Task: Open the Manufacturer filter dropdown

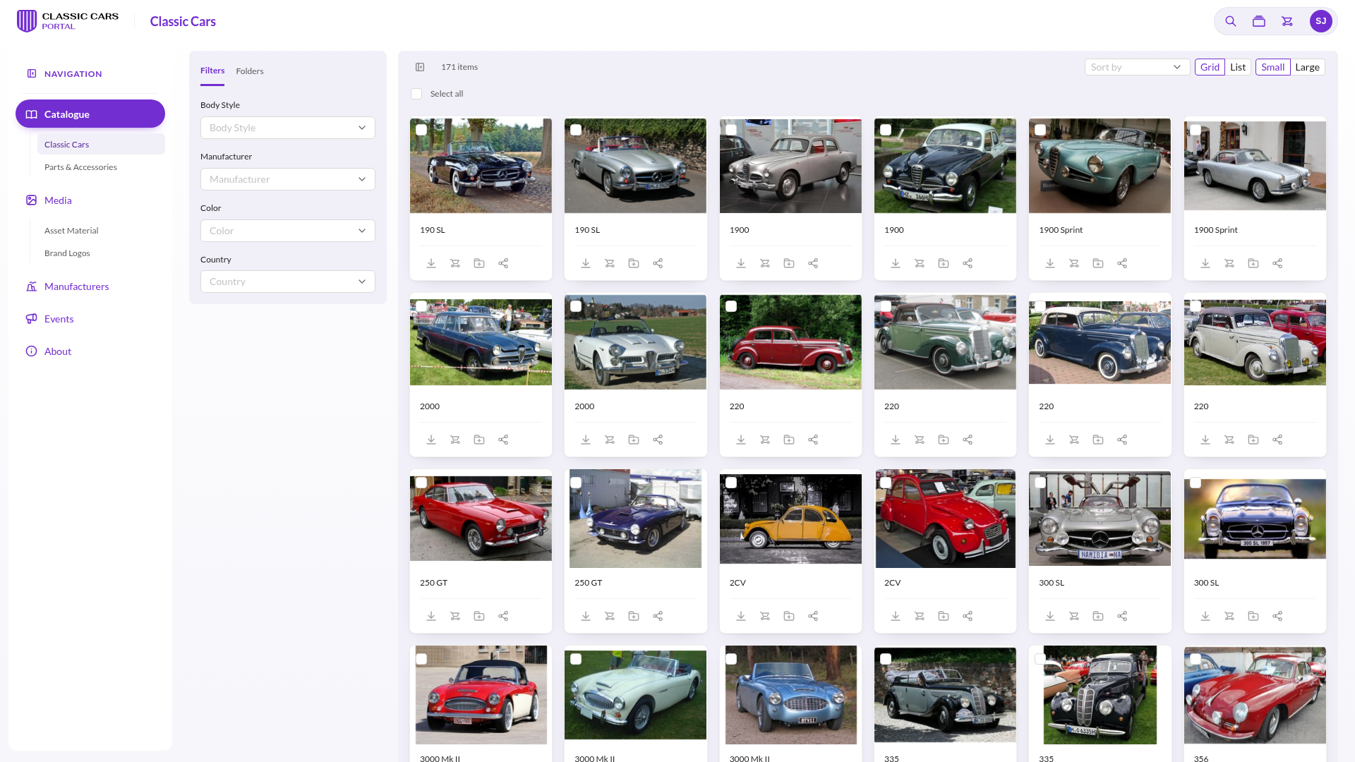Action: click(x=288, y=179)
